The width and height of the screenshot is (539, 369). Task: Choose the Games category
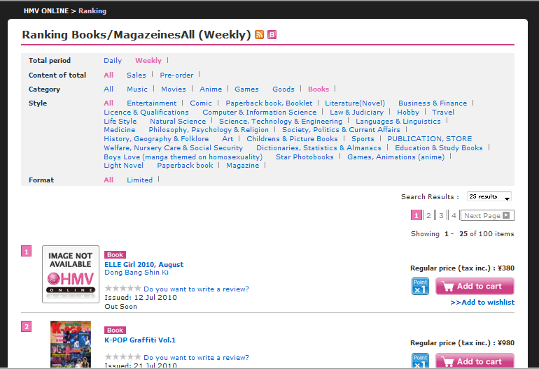tap(246, 89)
